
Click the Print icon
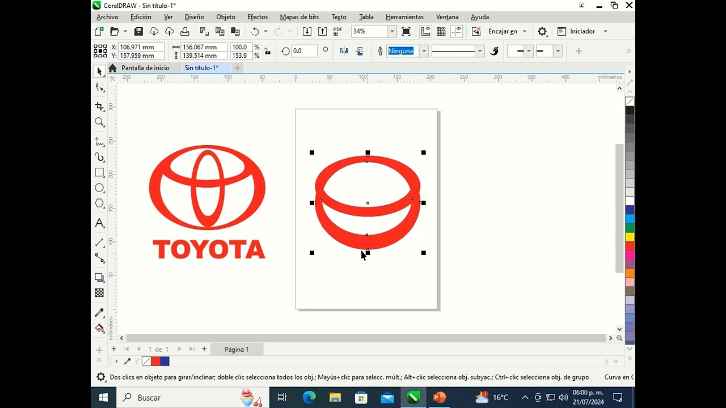point(185,32)
